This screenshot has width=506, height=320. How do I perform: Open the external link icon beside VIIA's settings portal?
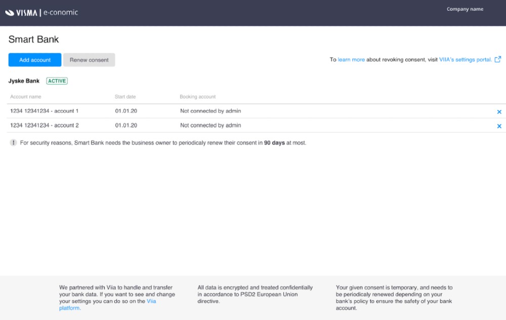point(498,59)
